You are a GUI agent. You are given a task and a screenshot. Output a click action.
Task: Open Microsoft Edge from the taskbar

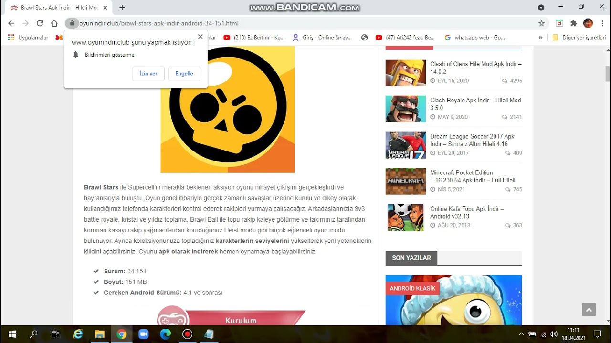coord(165,334)
